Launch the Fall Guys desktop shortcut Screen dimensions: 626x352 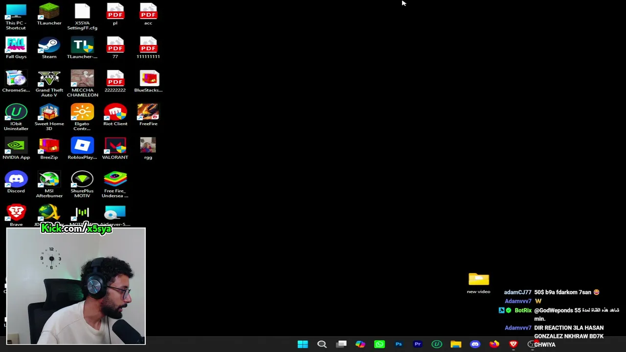tap(16, 48)
